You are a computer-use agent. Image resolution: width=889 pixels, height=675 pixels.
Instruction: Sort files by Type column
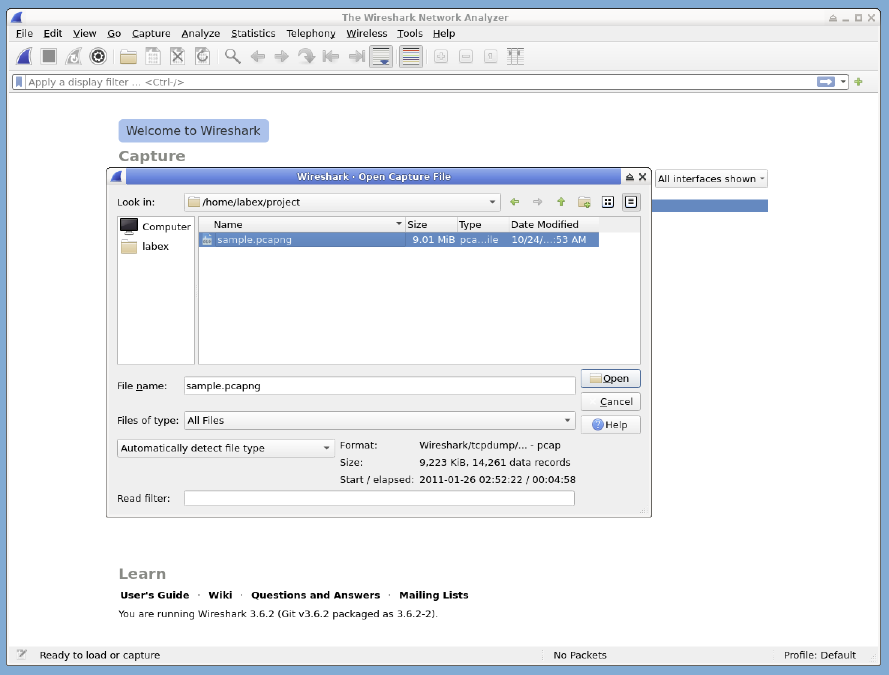(x=483, y=225)
